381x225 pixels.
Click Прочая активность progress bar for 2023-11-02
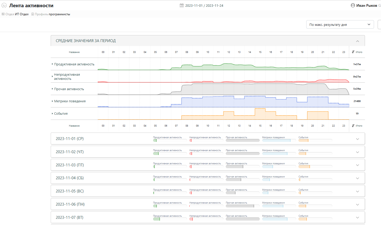click(243, 153)
